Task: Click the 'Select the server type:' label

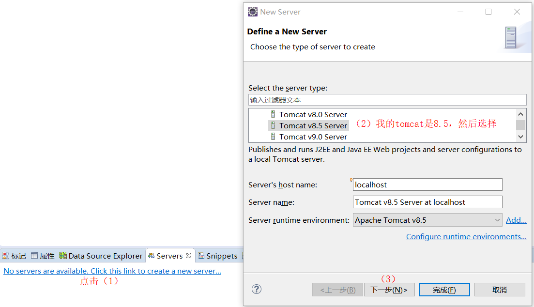Action: coord(288,88)
